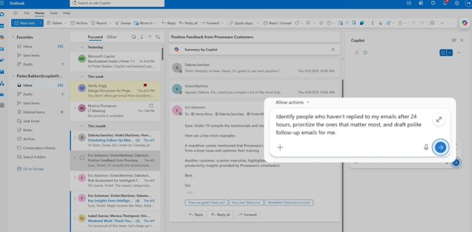Open the Quick steps dropdown arrow
This screenshot has height=232, width=472.
[x=258, y=23]
